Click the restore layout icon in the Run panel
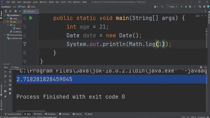210x118 pixels. coord(5,91)
